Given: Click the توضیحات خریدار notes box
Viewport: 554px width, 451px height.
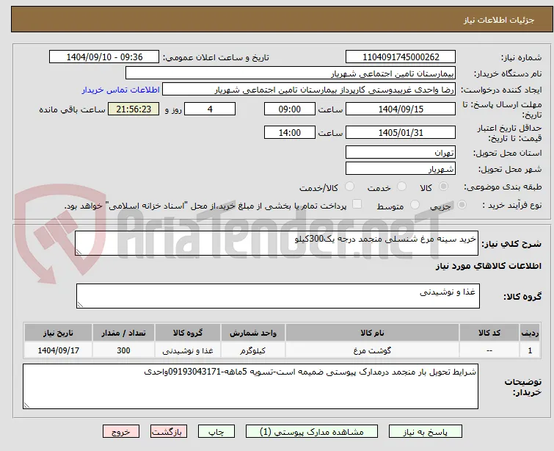Looking at the screenshot, I should (250, 386).
